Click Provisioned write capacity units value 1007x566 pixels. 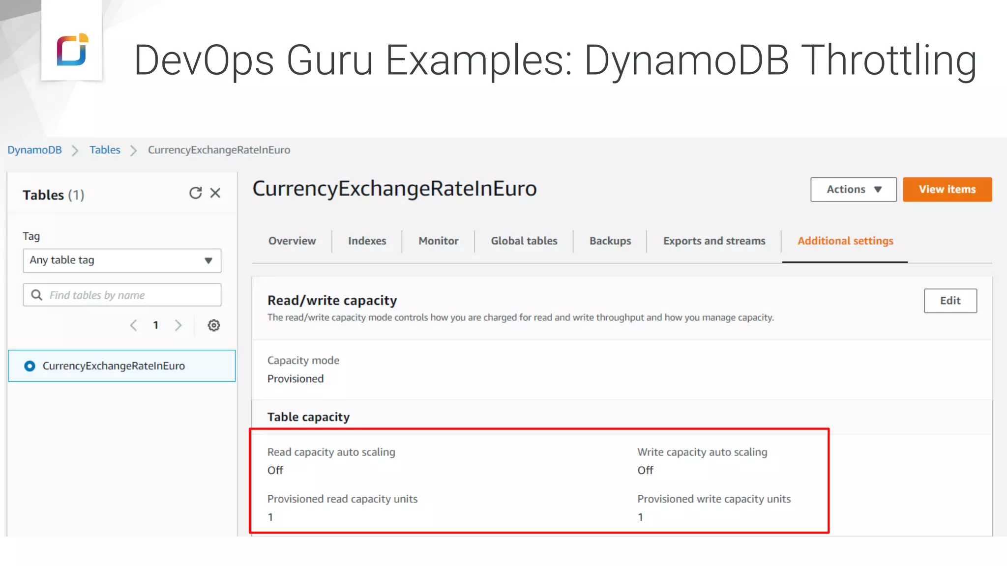click(640, 517)
